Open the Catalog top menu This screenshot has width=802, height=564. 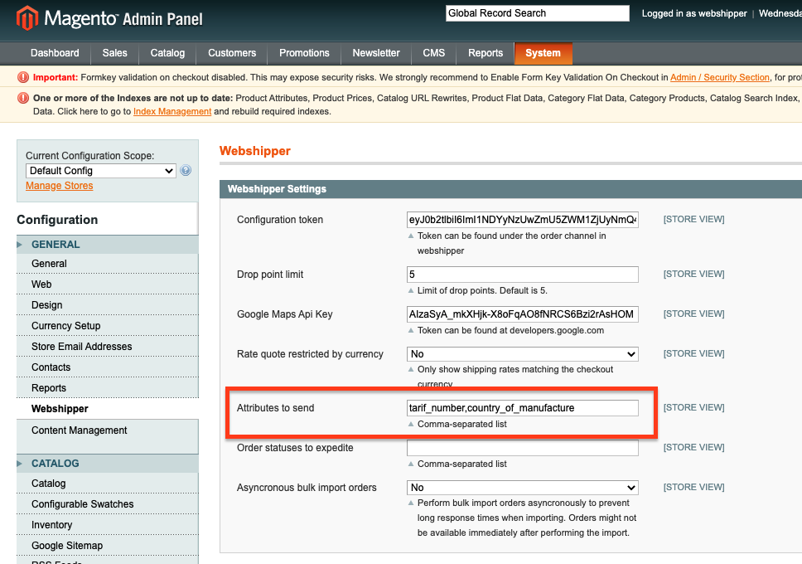point(167,53)
